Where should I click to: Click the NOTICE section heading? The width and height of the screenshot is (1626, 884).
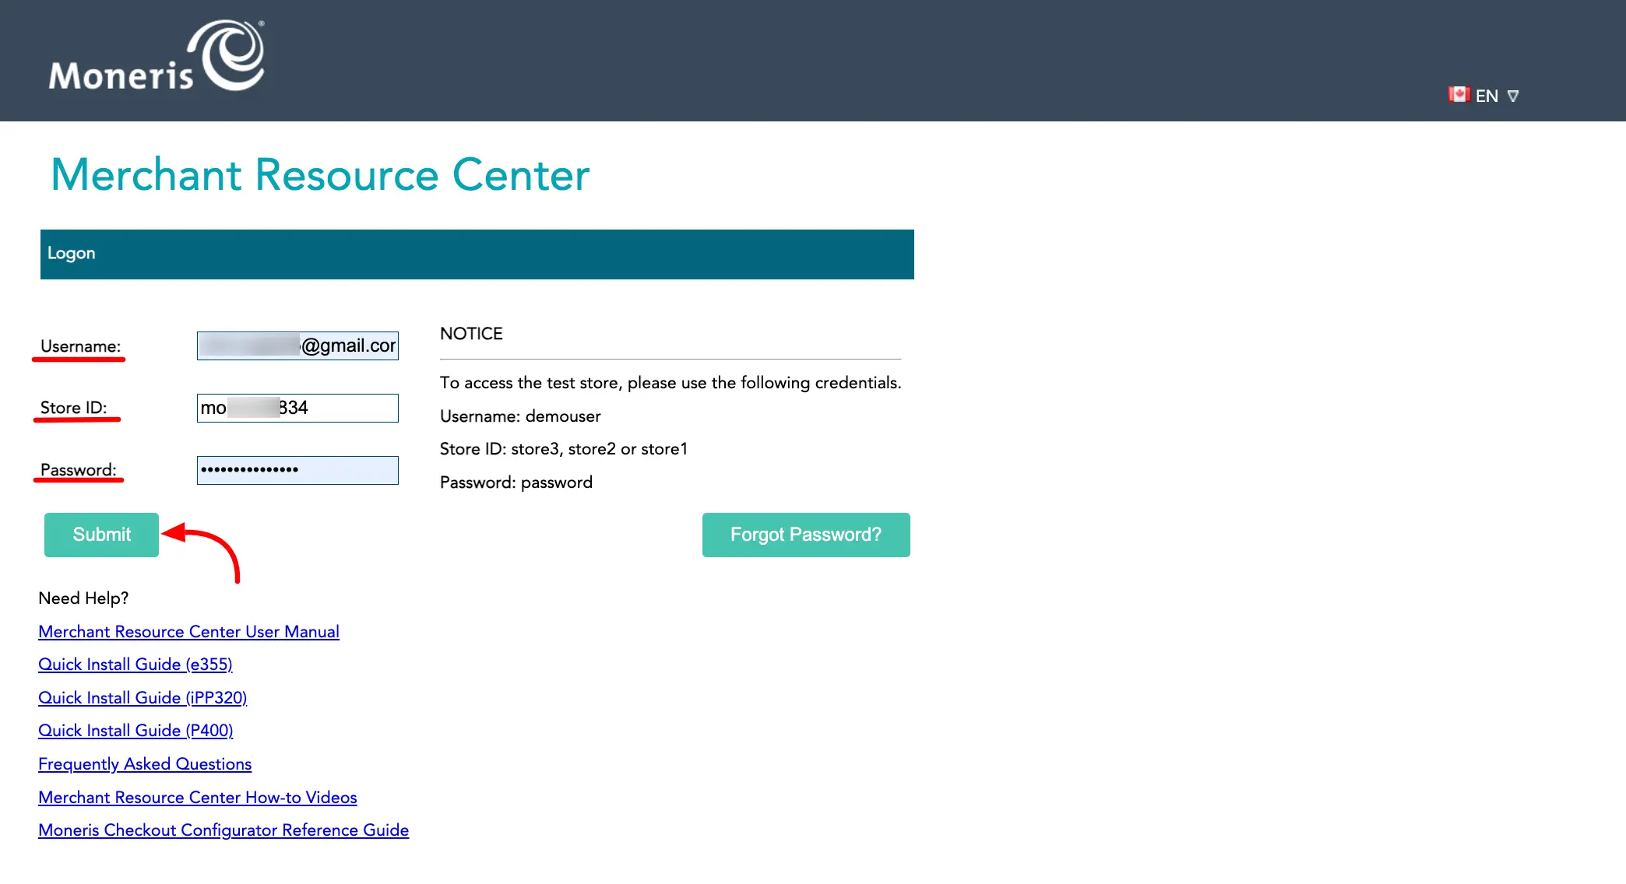coord(470,333)
